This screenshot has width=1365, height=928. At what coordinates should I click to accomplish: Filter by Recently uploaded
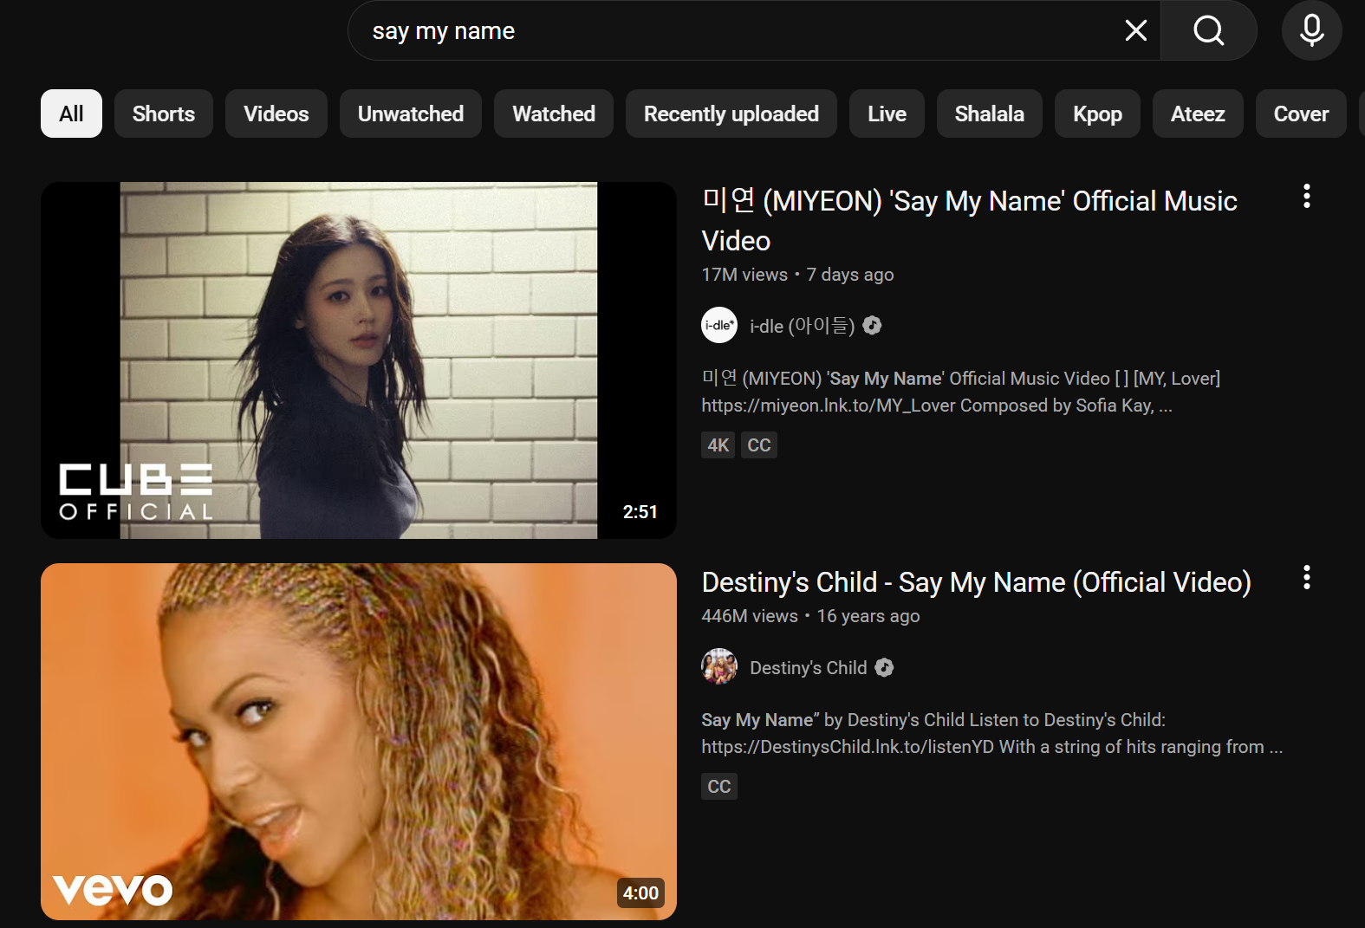point(731,114)
